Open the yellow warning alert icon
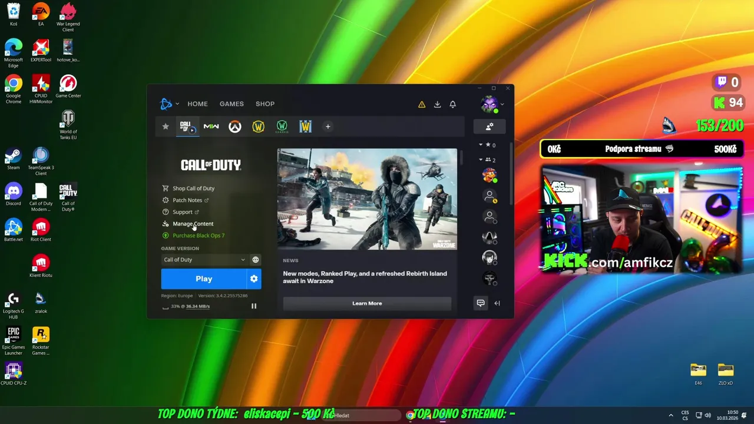Viewport: 754px width, 424px height. (x=422, y=104)
